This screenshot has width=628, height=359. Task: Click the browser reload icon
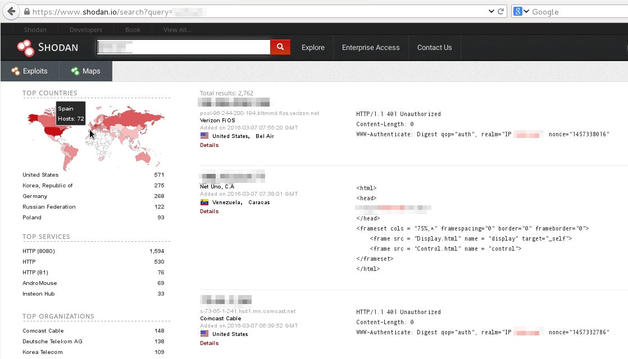(500, 12)
